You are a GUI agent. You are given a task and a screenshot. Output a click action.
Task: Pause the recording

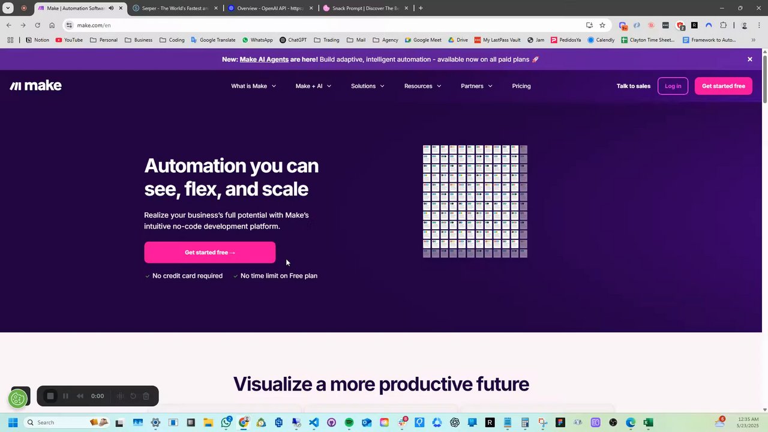[65, 396]
